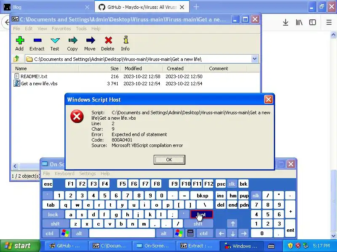Click the yellow security shield tray icon
337x252 pixels.
pos(290,246)
